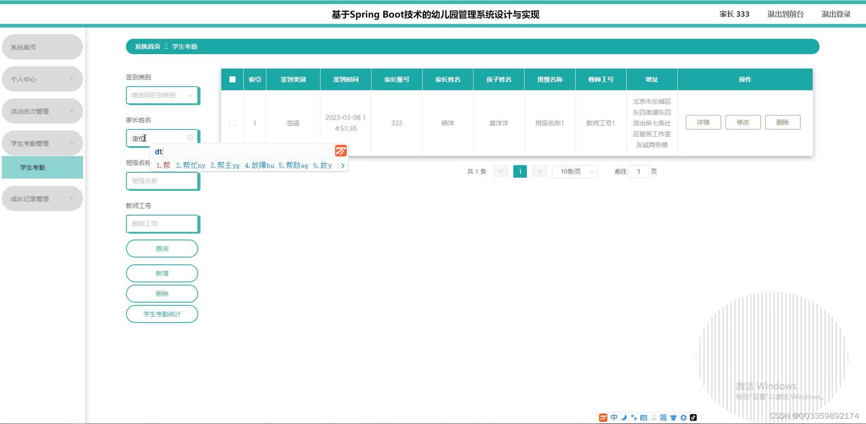This screenshot has height=424, width=866.
Task: Click the IME logo in the candidate popup
Action: coord(340,151)
